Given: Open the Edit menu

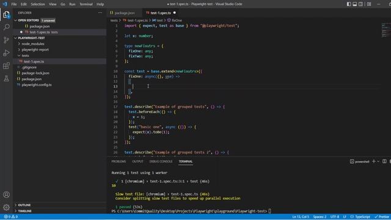Looking at the screenshot, I should 24,4.
